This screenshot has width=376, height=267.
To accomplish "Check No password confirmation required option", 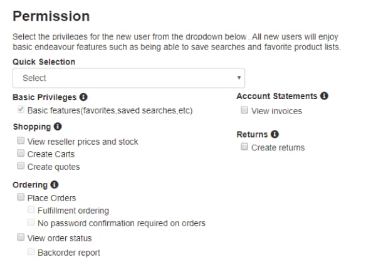I will pos(31,223).
